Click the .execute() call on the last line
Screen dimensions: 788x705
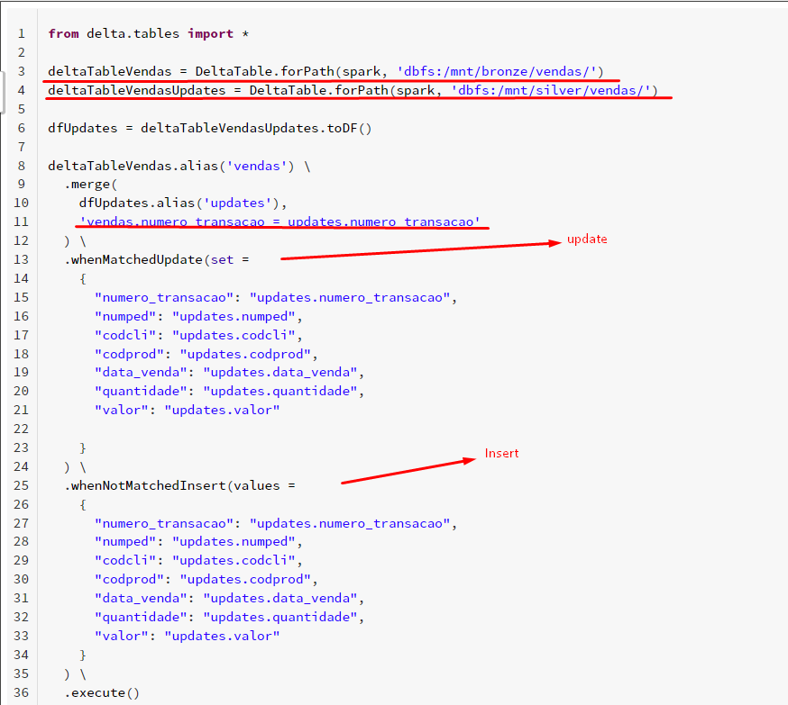pyautogui.click(x=102, y=692)
